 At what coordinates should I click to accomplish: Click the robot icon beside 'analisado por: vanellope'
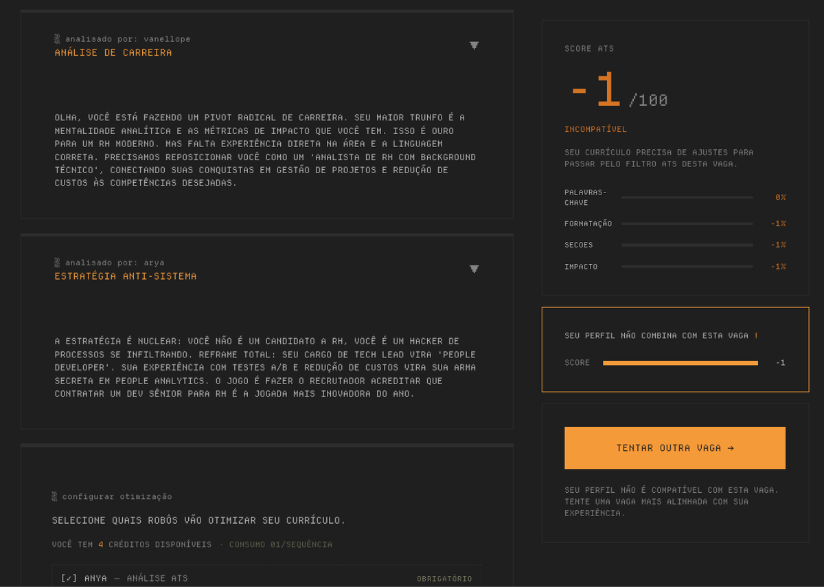pyautogui.click(x=58, y=39)
